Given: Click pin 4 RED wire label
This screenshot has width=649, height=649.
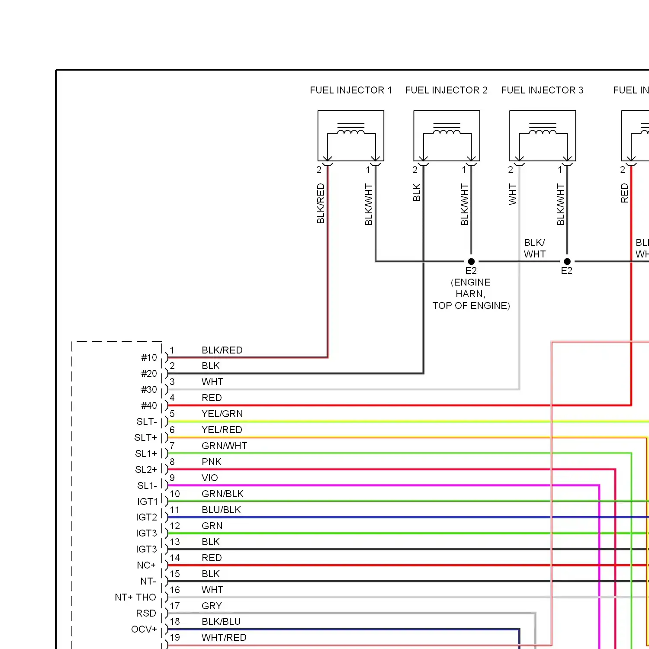Looking at the screenshot, I should (212, 398).
